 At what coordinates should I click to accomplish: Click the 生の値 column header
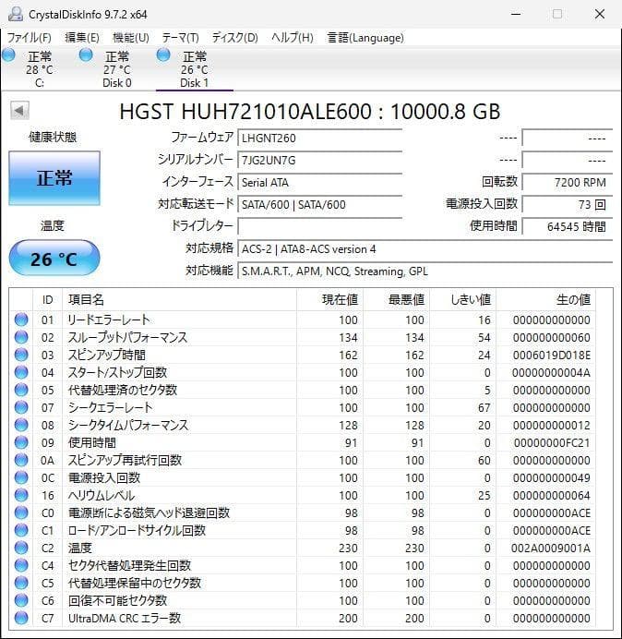pyautogui.click(x=545, y=299)
